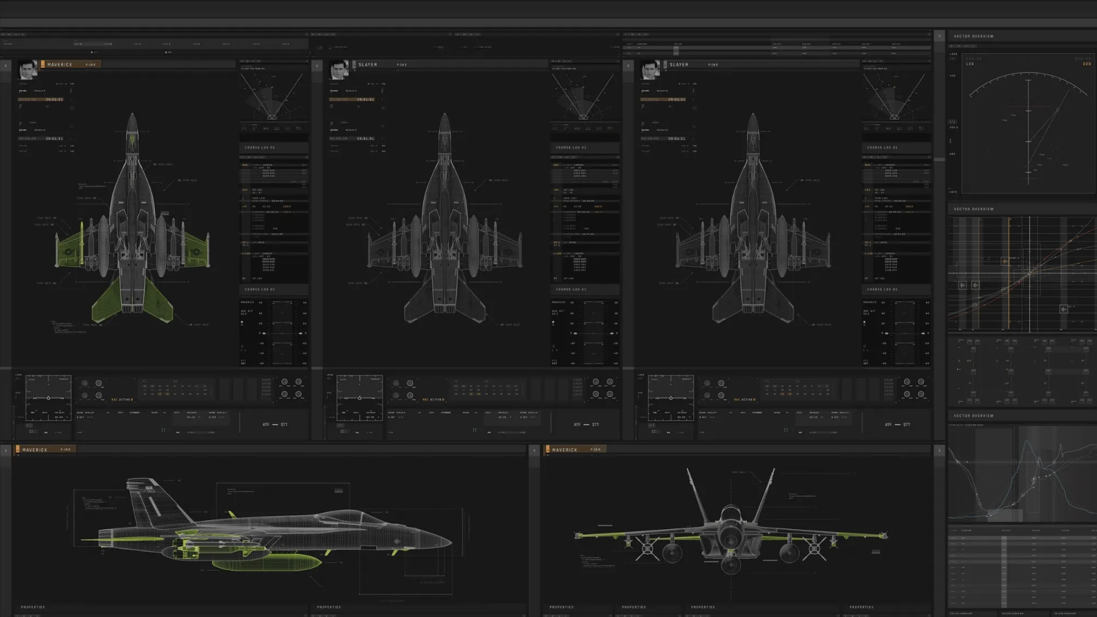Select the artificial horizon center marker

[x=48, y=398]
